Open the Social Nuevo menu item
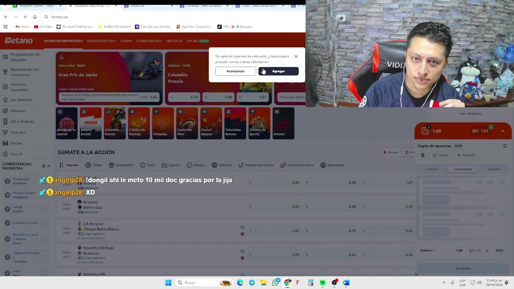 (198, 41)
